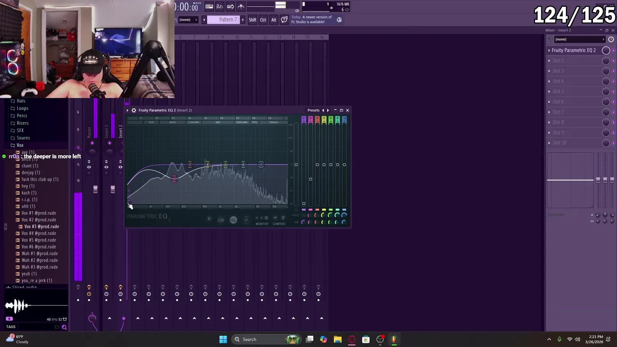The image size is (617, 347).
Task: Select band 2 node on the EQ curve
Action: point(174,179)
